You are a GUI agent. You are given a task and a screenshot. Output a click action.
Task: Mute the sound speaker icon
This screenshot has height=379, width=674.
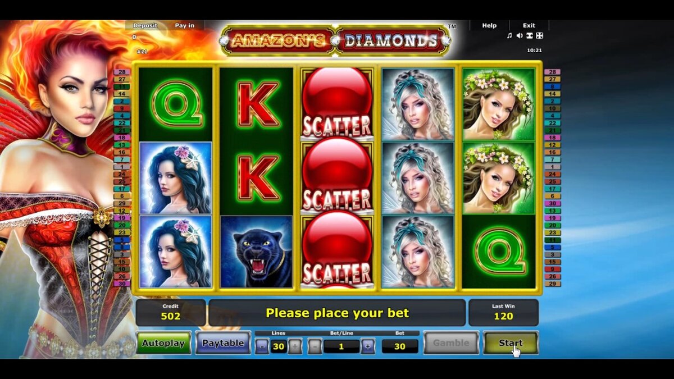(x=520, y=36)
